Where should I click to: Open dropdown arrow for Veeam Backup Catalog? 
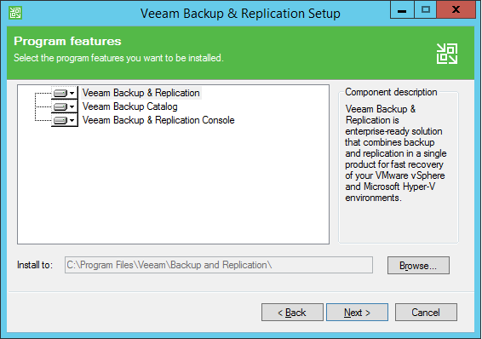[72, 106]
